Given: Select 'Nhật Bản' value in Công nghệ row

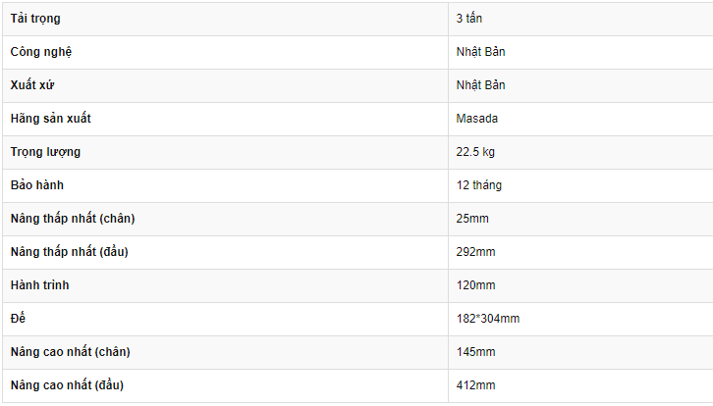Looking at the screenshot, I should click(x=480, y=52).
